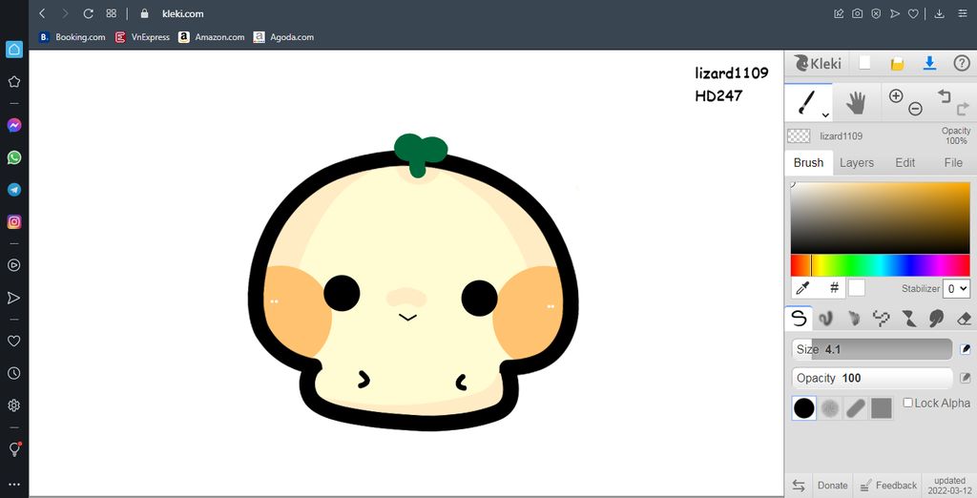The height and width of the screenshot is (498, 977).
Task: Choose the calligraphy slanted brush tip
Action: pos(856,408)
